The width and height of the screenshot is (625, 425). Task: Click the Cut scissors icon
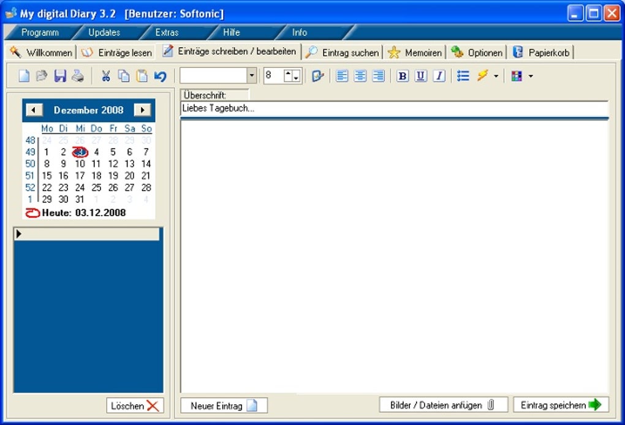(105, 76)
